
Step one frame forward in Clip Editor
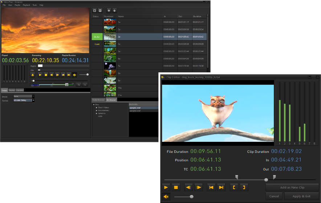point(199,187)
